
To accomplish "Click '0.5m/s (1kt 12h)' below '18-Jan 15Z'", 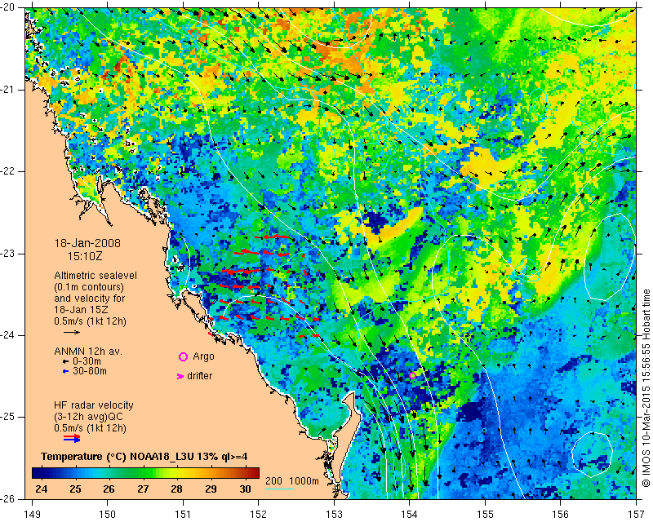I will pyautogui.click(x=90, y=321).
